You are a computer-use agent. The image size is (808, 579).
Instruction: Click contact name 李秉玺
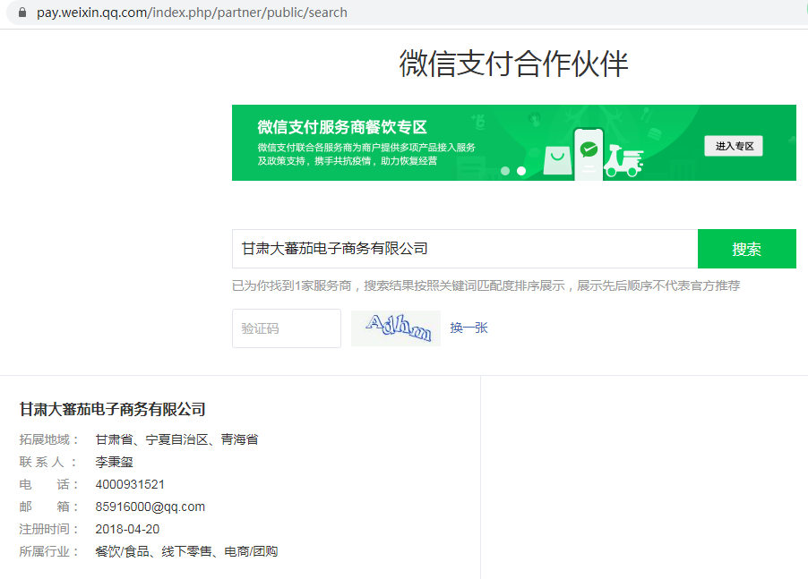pyautogui.click(x=115, y=462)
